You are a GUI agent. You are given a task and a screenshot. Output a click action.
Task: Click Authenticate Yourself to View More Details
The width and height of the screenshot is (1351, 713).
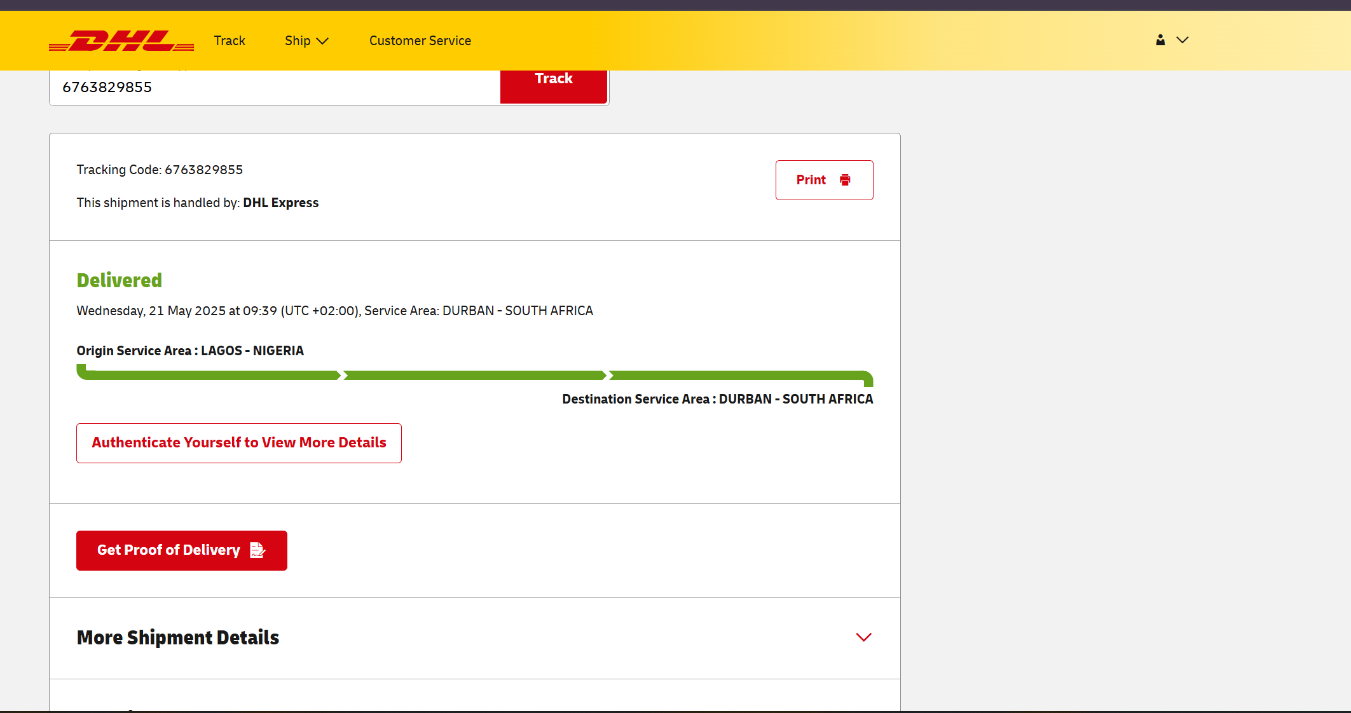point(239,443)
